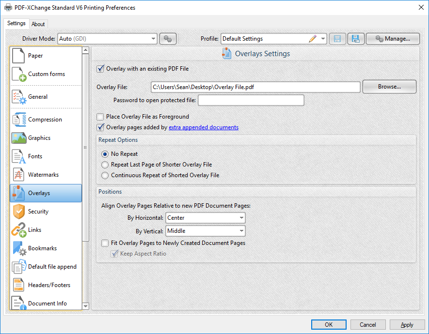Open the Bookmarks category icon

(x=19, y=248)
